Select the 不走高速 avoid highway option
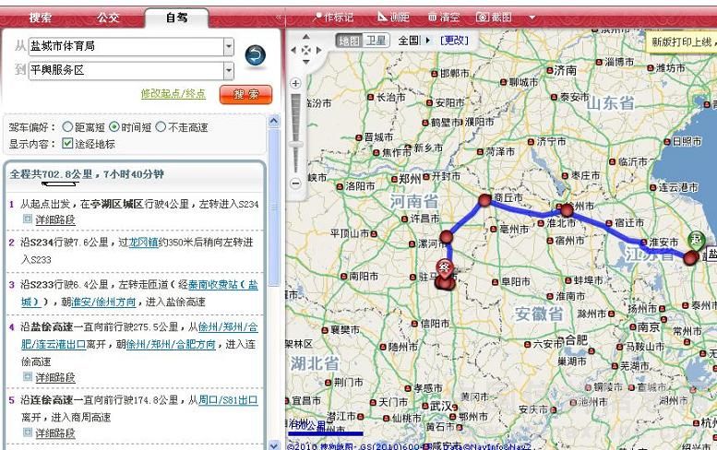 161,127
